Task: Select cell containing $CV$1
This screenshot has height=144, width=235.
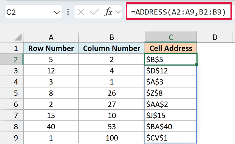Action: (171, 138)
